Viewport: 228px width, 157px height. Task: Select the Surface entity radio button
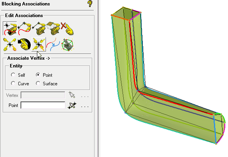pyautogui.click(x=38, y=83)
